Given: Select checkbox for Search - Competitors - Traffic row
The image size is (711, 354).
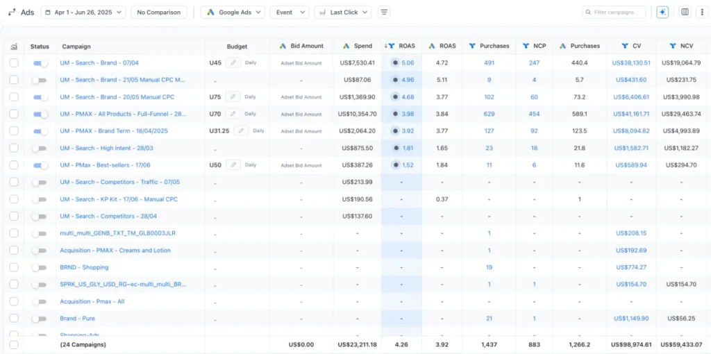Looking at the screenshot, I should click(14, 183).
